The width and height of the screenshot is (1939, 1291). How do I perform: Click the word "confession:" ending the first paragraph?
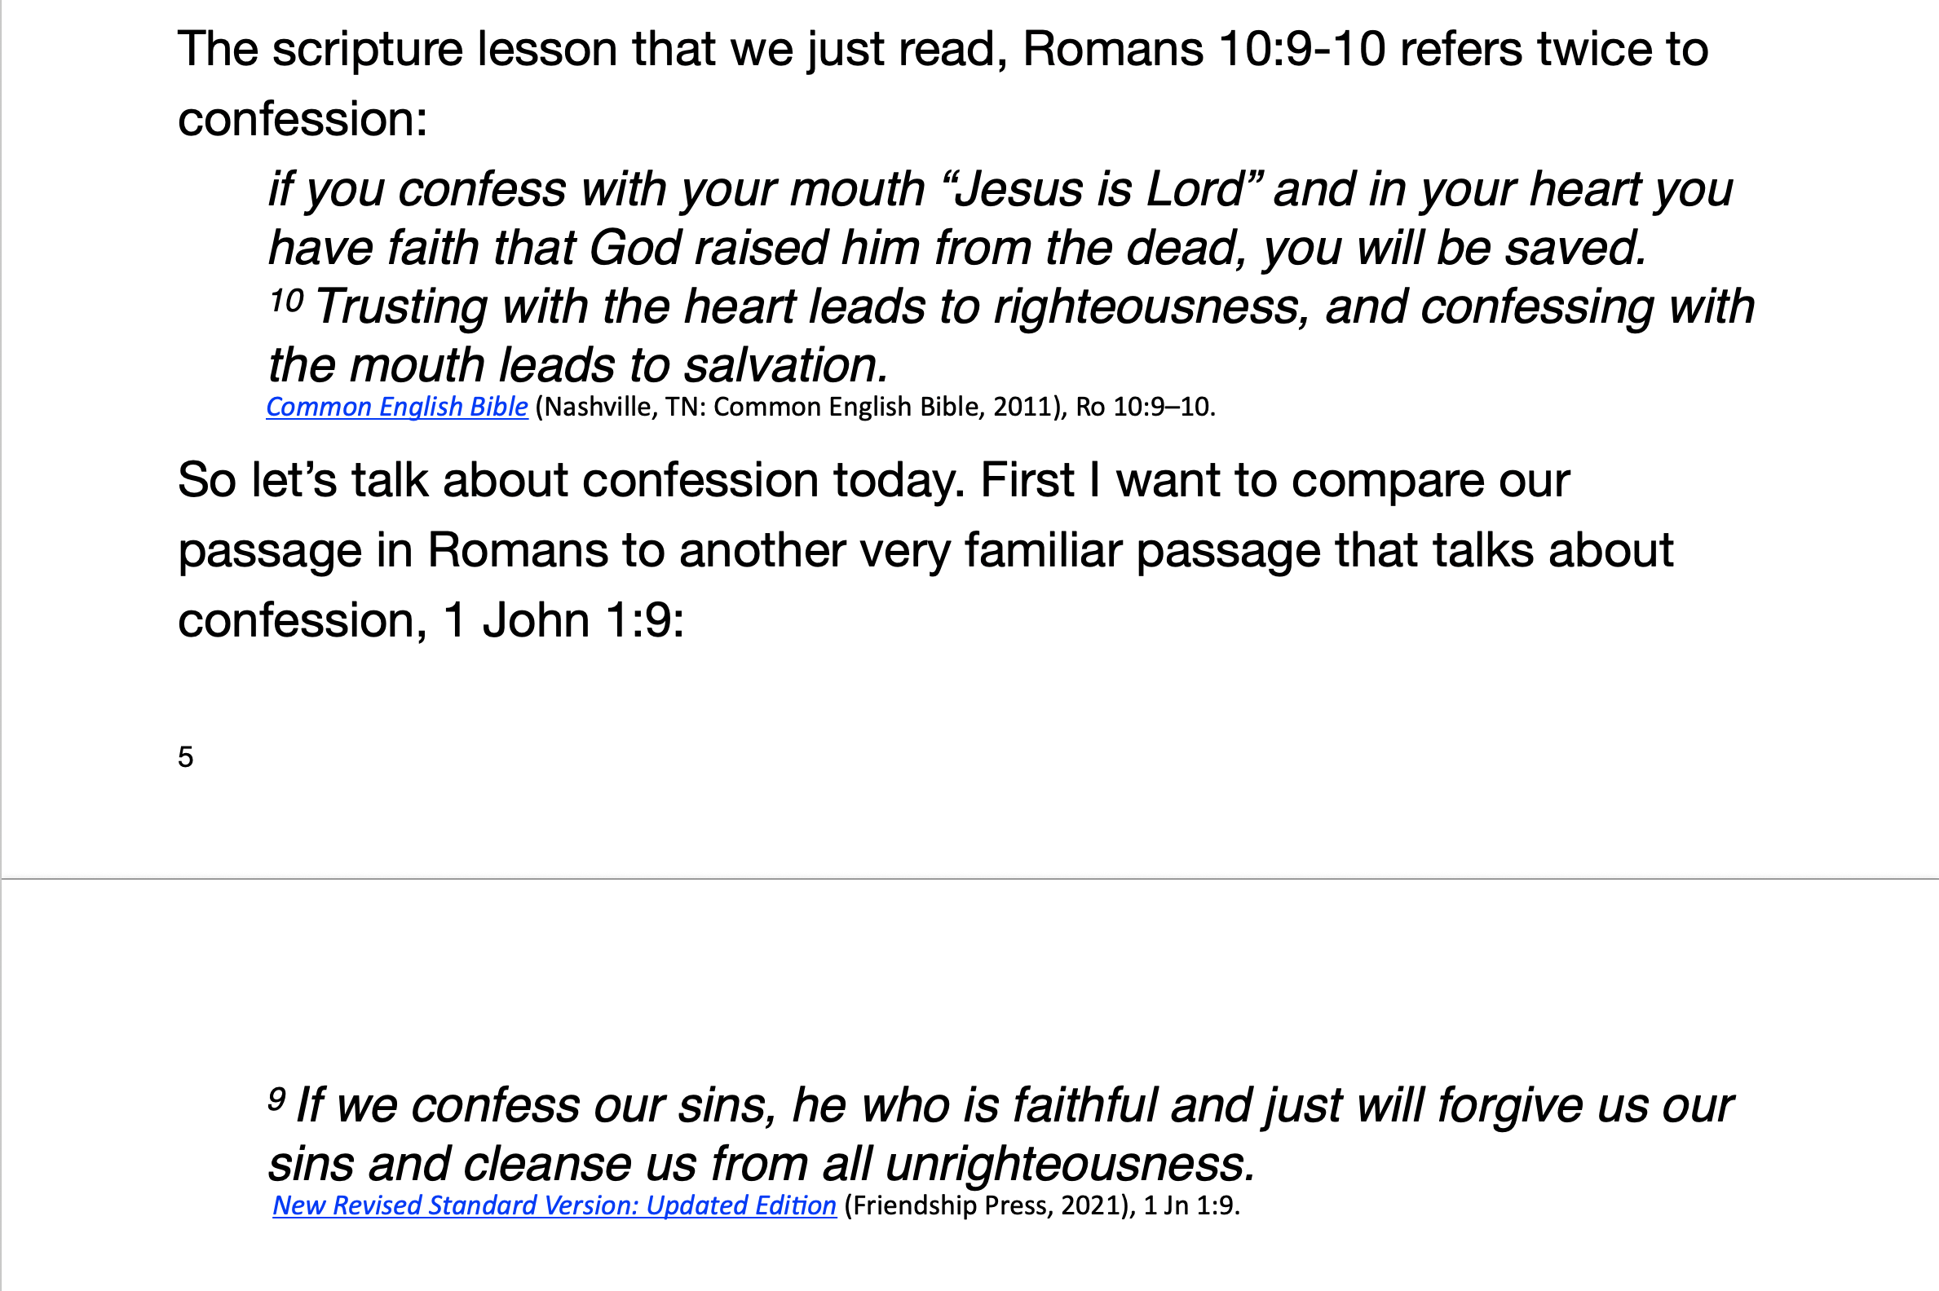coord(303,119)
